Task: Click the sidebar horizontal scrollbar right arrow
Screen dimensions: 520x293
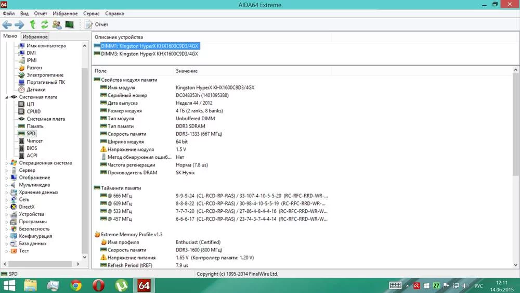Action: pyautogui.click(x=78, y=264)
